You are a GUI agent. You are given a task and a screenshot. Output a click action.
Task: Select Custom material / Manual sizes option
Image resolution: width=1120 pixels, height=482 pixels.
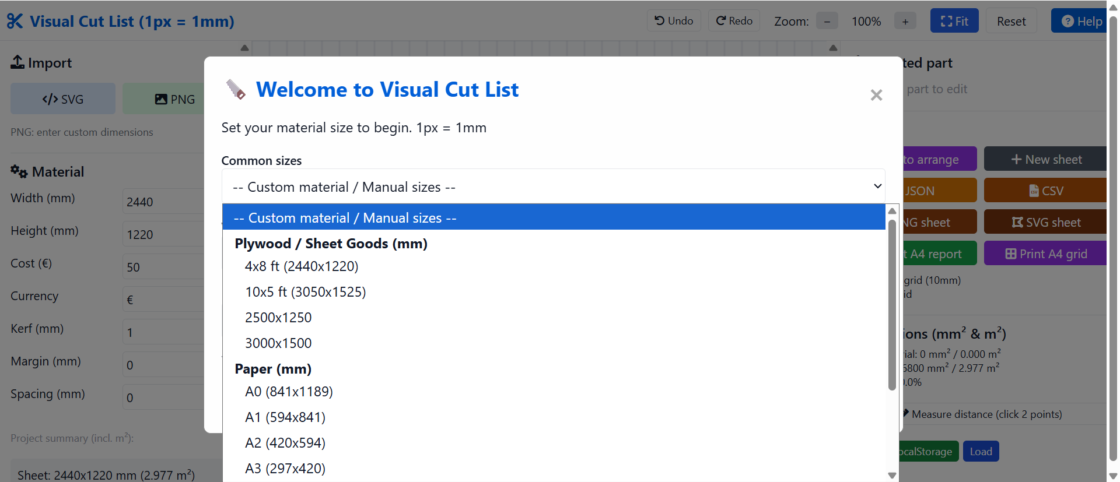tap(554, 217)
